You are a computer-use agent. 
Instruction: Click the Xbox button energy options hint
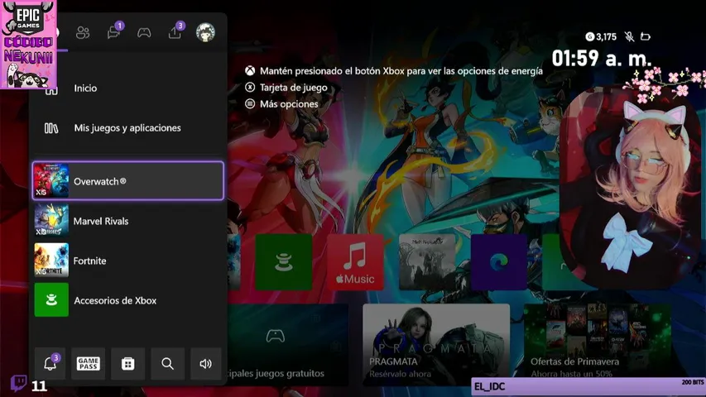pyautogui.click(x=394, y=70)
